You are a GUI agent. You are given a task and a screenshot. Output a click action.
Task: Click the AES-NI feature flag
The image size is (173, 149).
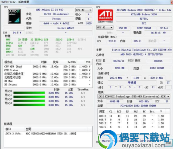click(10, 55)
